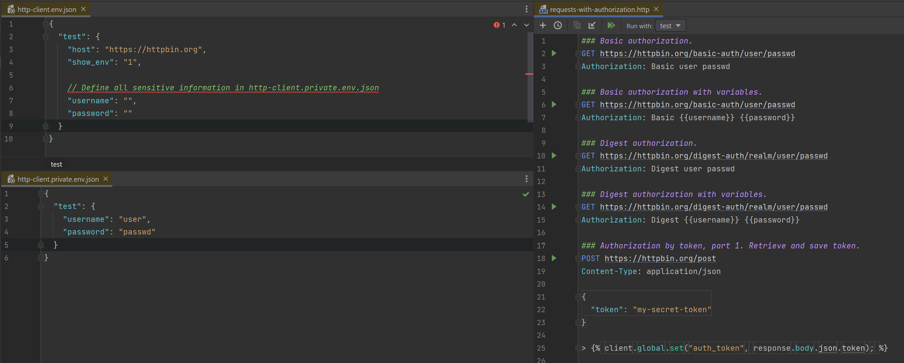Open request history via the clock icon
The width and height of the screenshot is (904, 363).
coord(558,25)
